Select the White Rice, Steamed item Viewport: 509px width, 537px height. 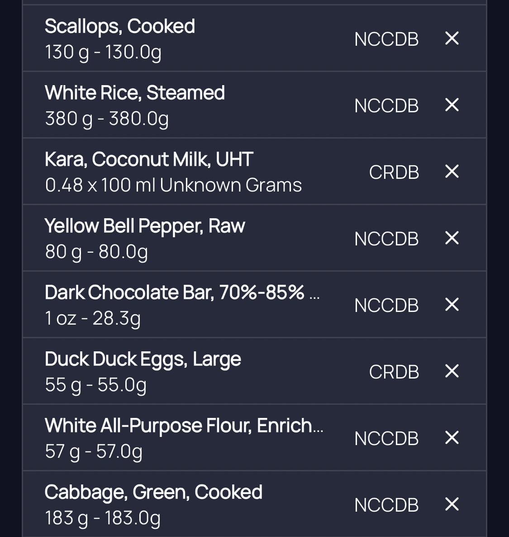(254, 105)
